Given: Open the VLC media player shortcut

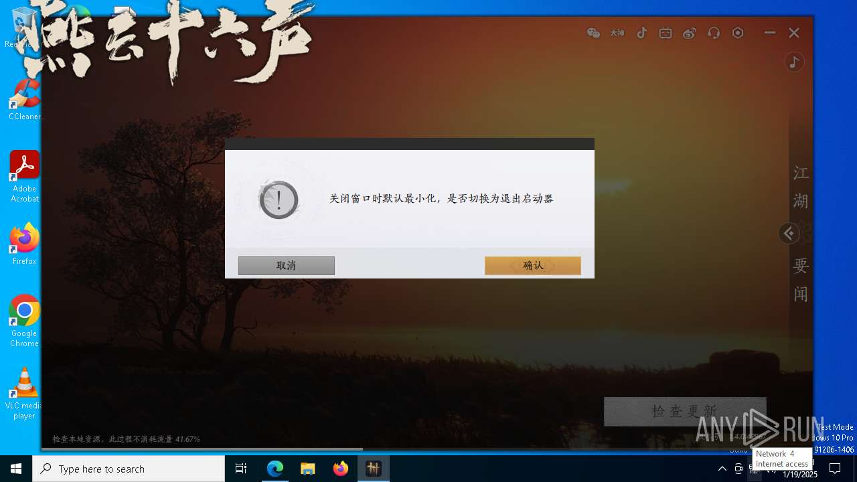Looking at the screenshot, I should (24, 394).
